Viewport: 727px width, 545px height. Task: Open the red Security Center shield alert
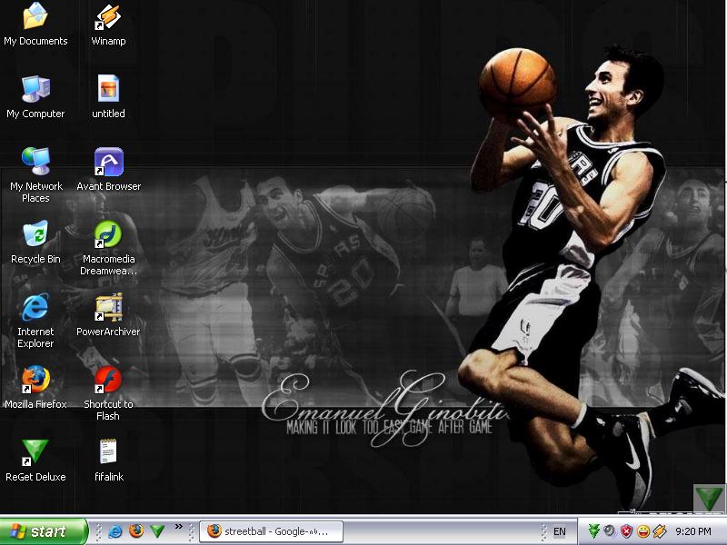point(626,531)
